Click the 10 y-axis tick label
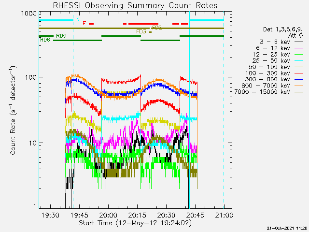The height and width of the screenshot is (232, 309). [x=32, y=143]
